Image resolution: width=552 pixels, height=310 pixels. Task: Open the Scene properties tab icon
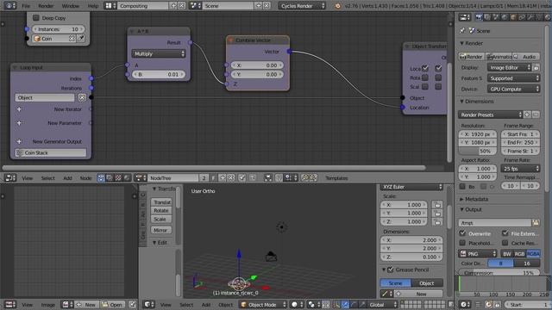tap(496, 17)
